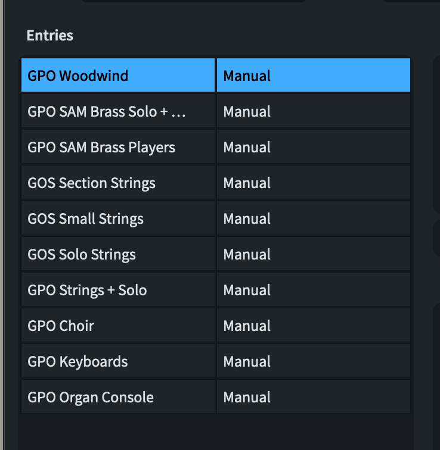
Task: Select the GOS Solo Strings entry
Action: (117, 254)
